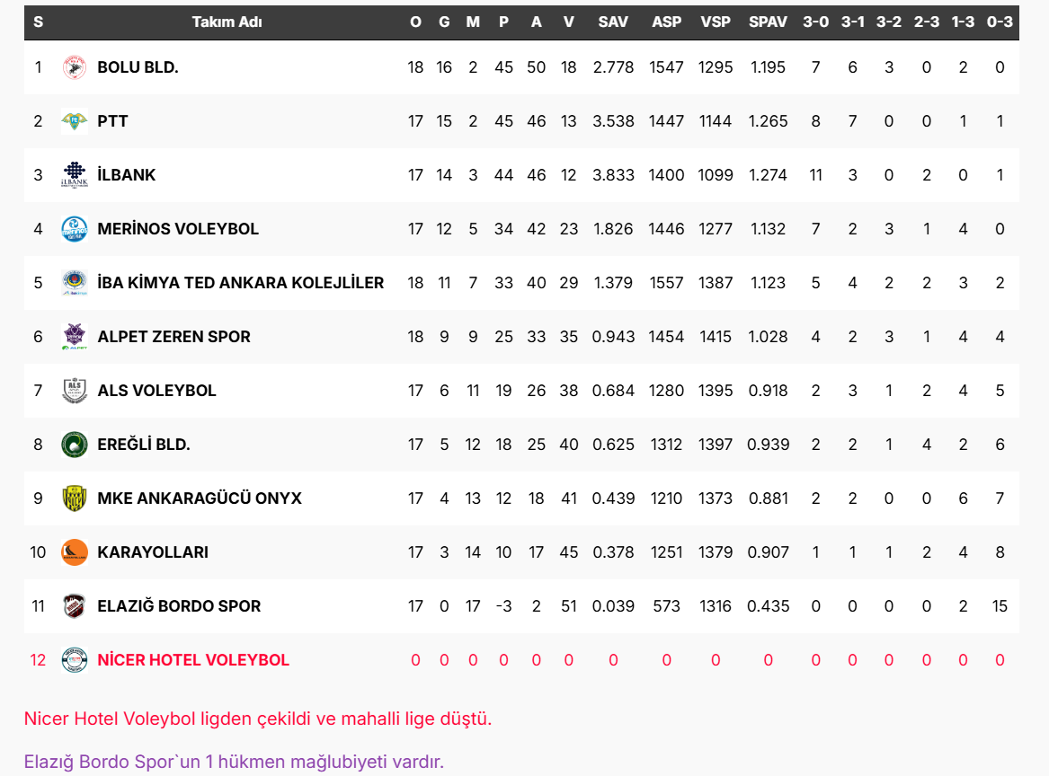
Task: Click rank number 10 for Karayolları
Action: tap(38, 552)
